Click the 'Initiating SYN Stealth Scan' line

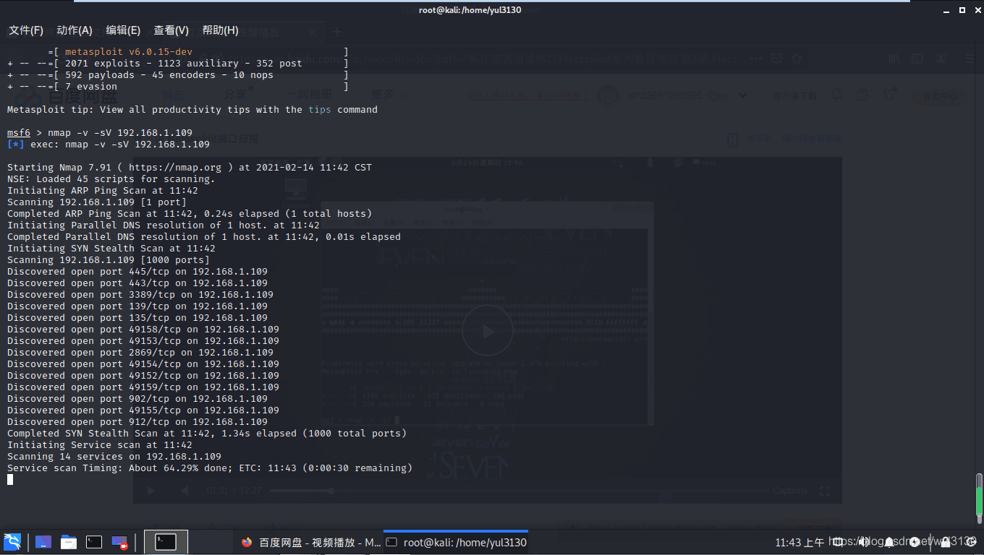(x=111, y=249)
